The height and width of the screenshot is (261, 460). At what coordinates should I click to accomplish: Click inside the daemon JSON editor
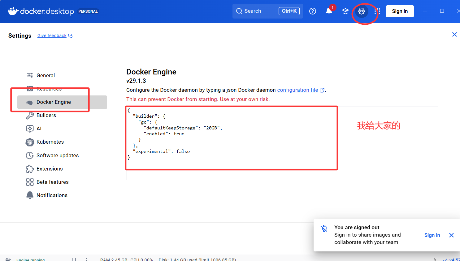point(282,143)
